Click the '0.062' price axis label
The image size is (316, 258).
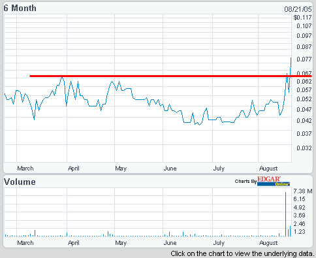[304, 82]
